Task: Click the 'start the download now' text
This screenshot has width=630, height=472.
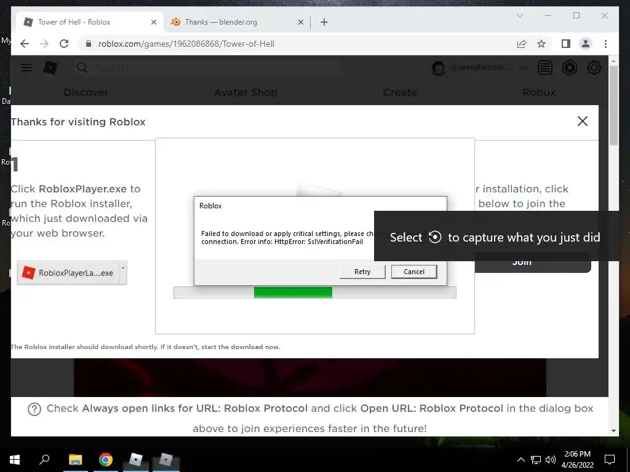Action: (240, 347)
